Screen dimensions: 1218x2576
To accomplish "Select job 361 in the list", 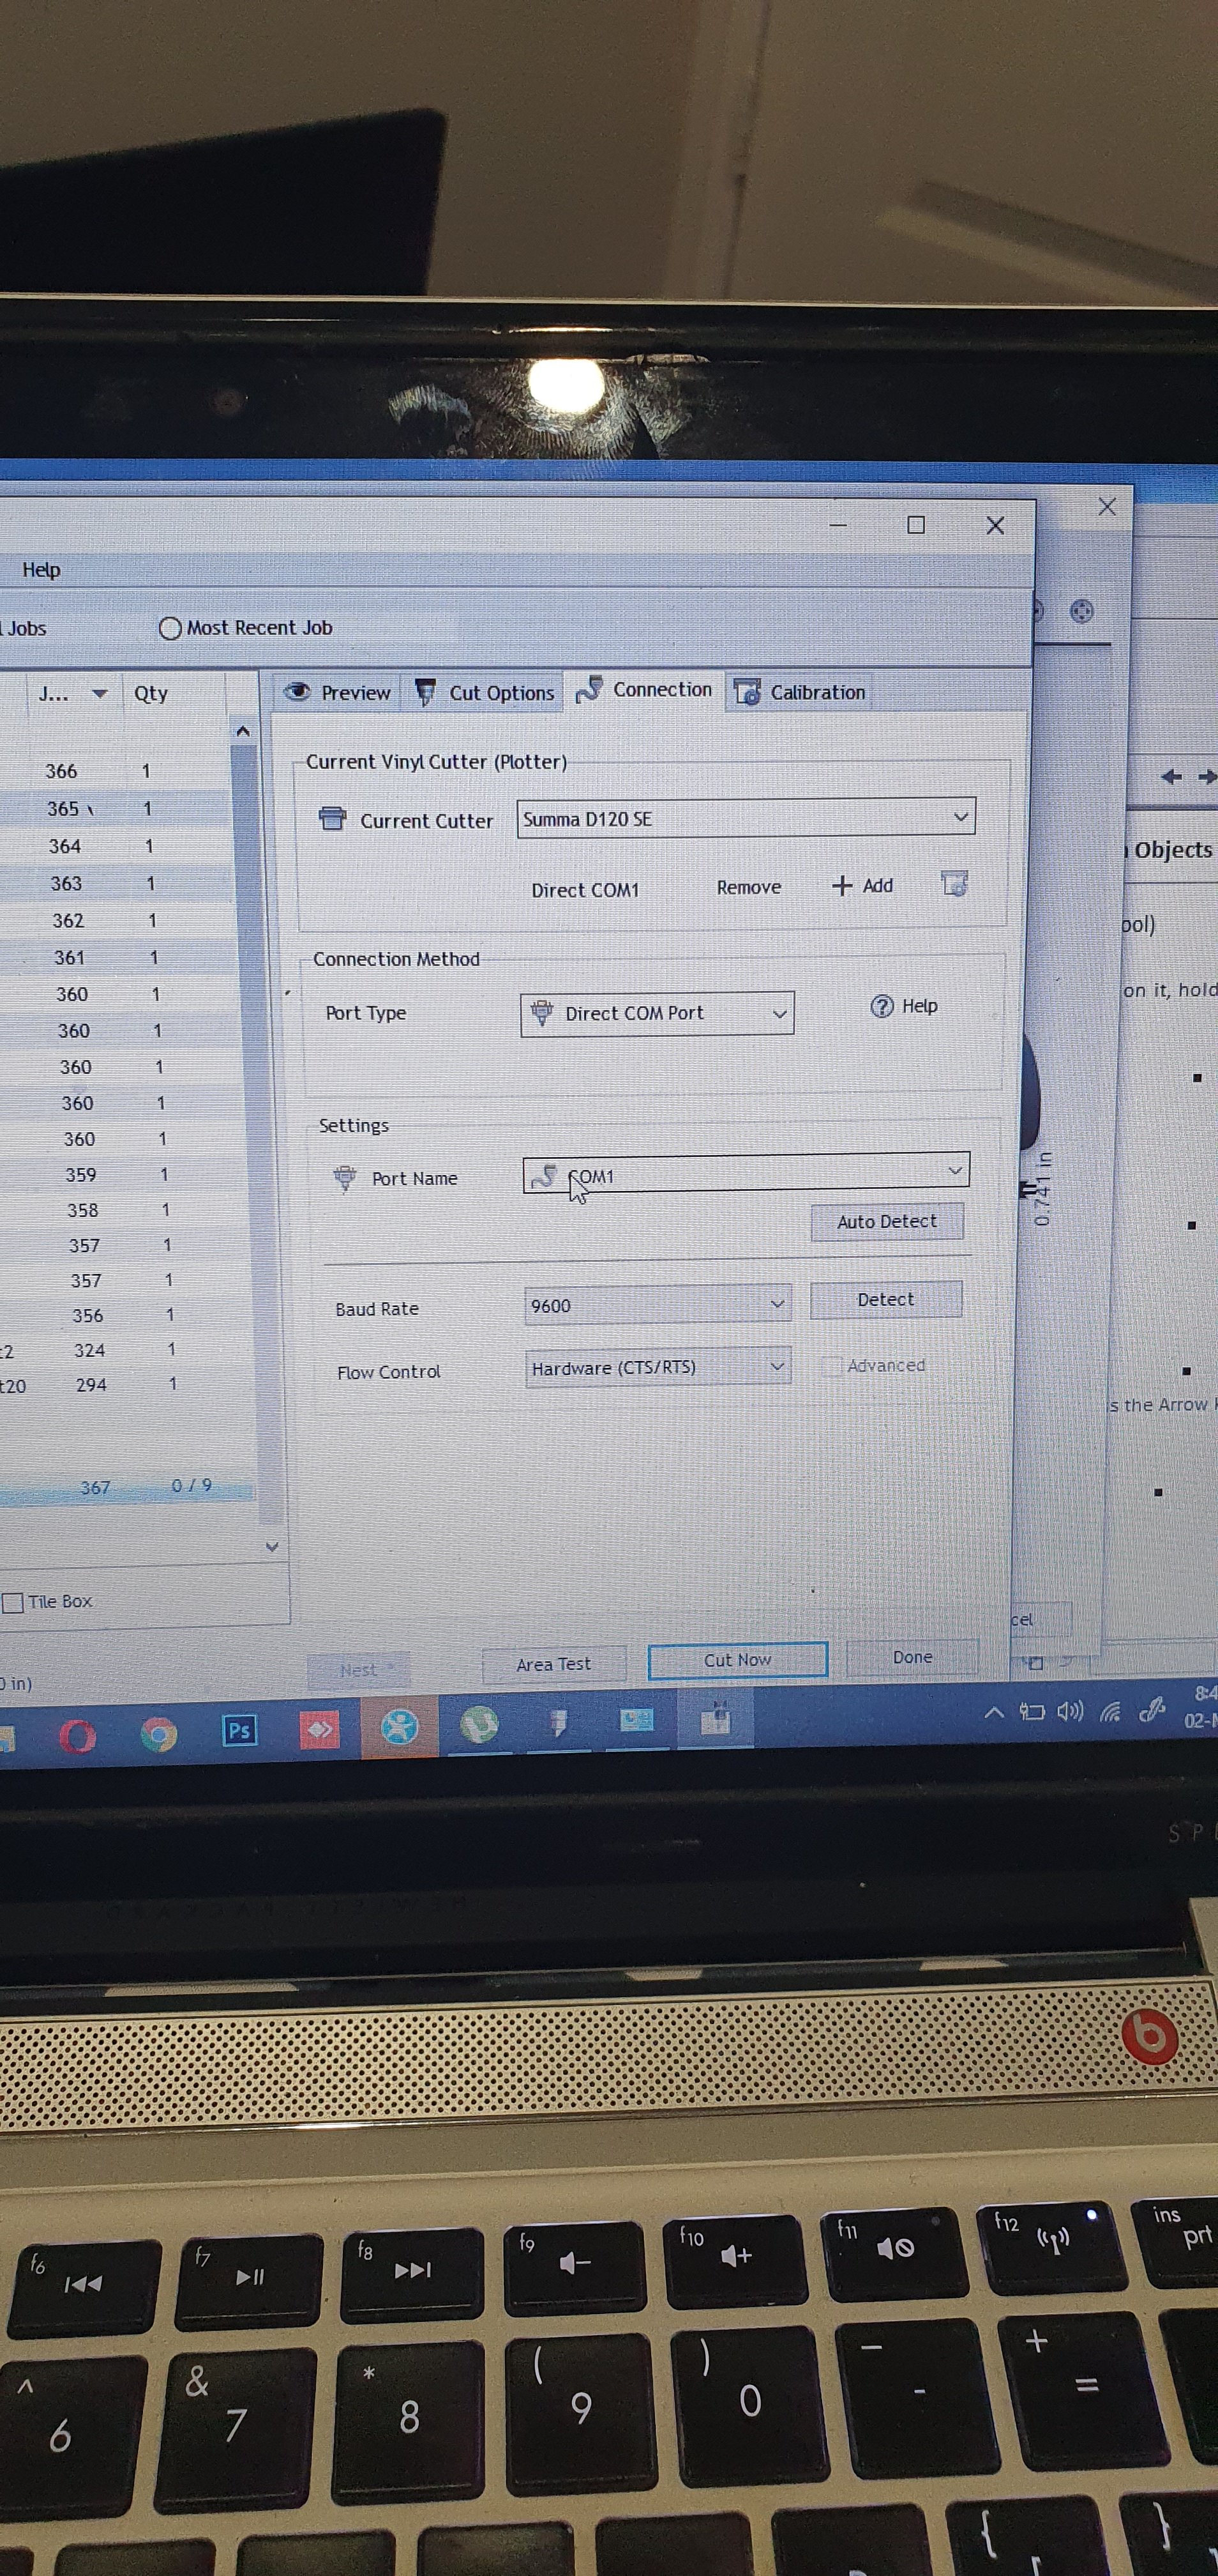I will pos(117,957).
